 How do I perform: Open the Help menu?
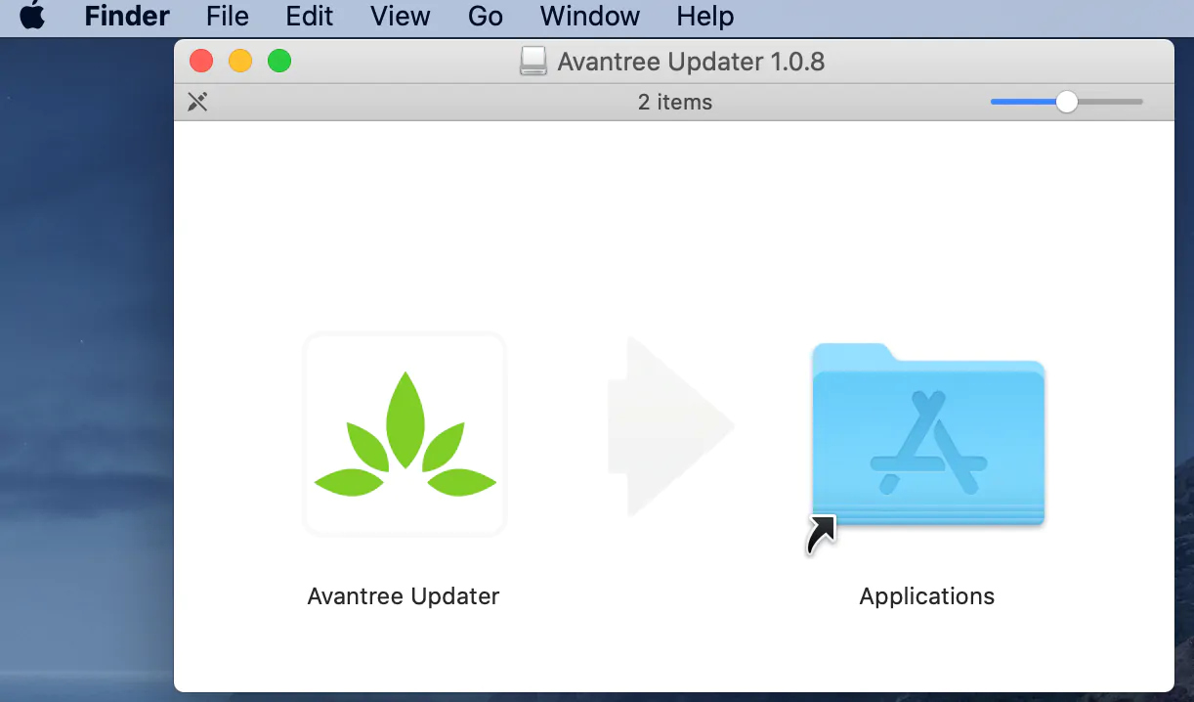coord(704,17)
